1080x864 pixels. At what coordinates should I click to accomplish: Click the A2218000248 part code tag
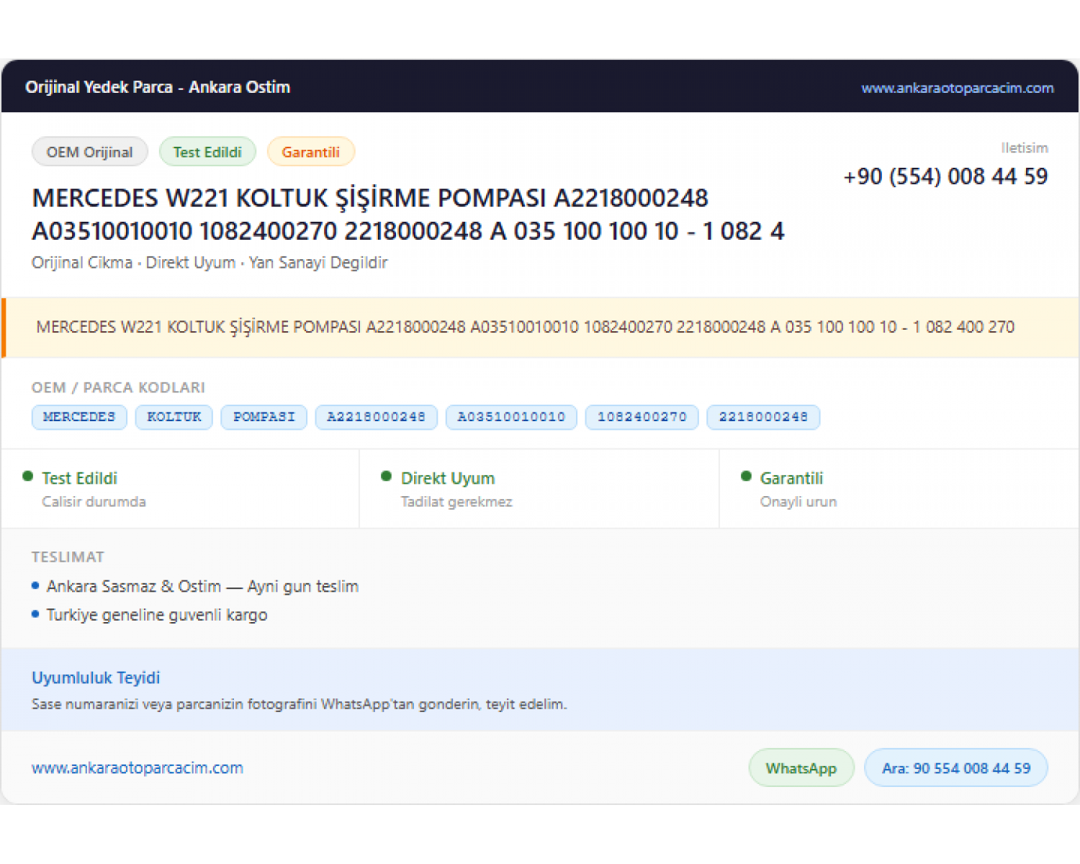pyautogui.click(x=376, y=417)
